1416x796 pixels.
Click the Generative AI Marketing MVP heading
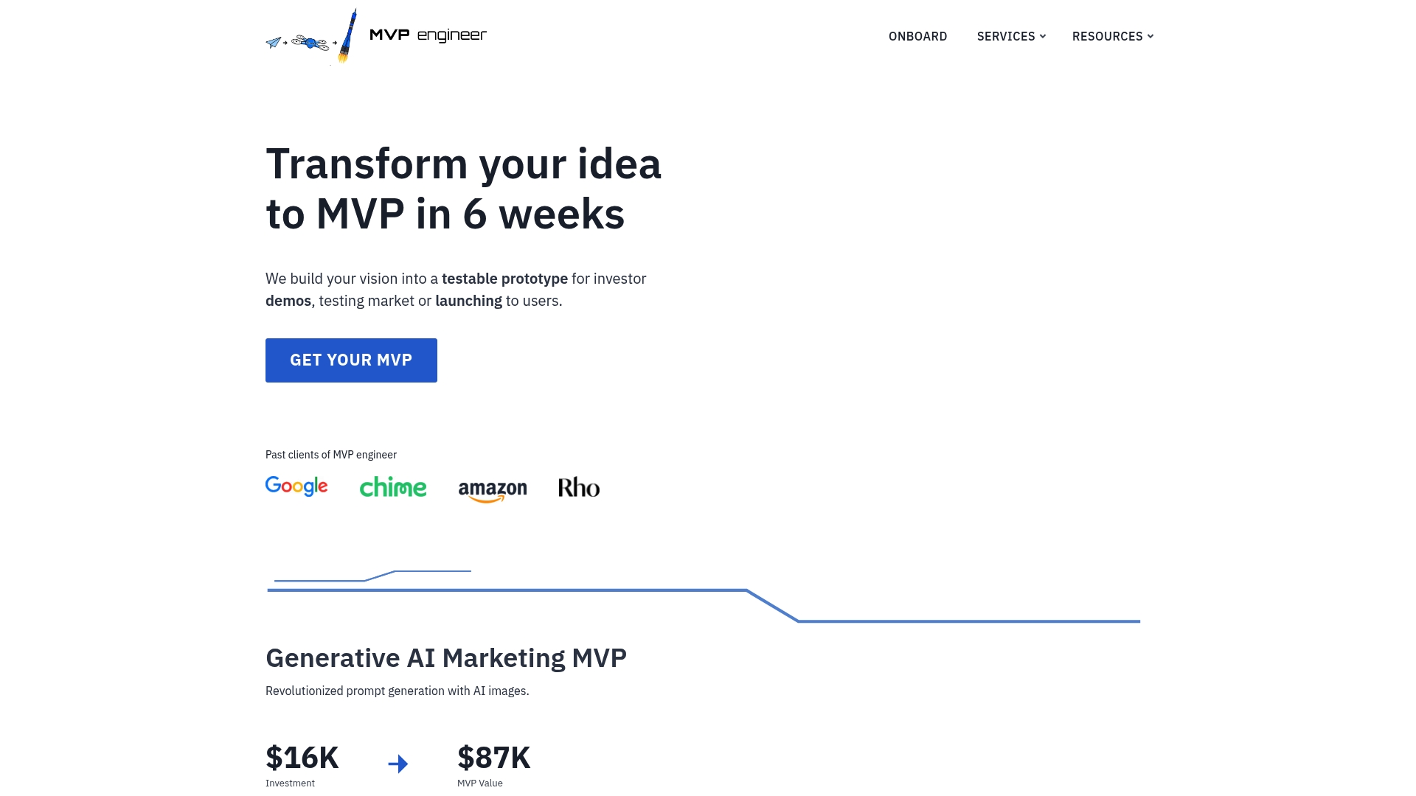446,657
